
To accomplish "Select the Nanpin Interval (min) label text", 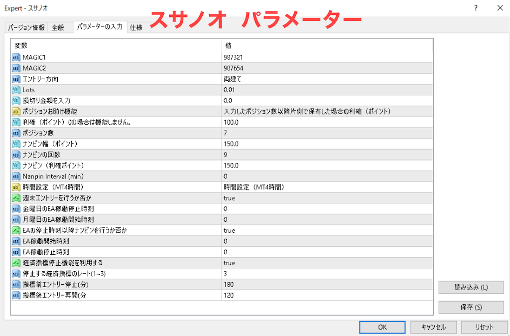I will pyautogui.click(x=53, y=176).
